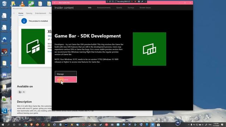Stop the screen recording

click(135, 1)
